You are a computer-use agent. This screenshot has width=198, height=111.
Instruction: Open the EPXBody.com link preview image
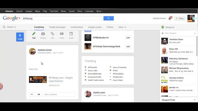coord(38,80)
